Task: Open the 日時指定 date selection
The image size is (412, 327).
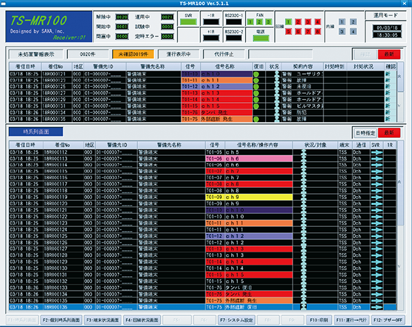Action: [365, 133]
